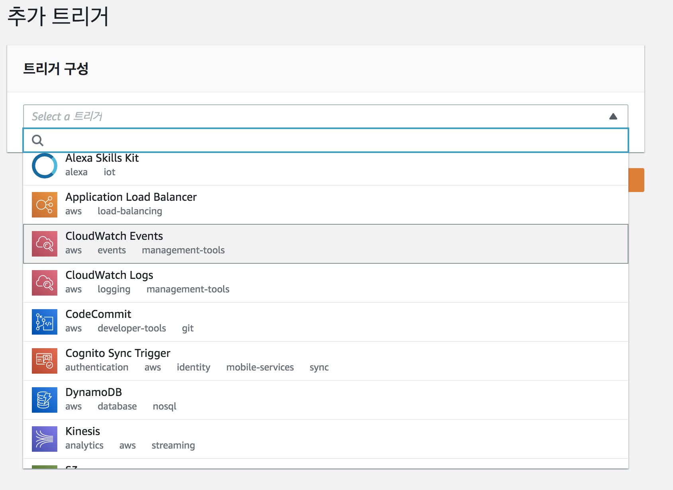Focus the trigger search input field

pos(326,140)
